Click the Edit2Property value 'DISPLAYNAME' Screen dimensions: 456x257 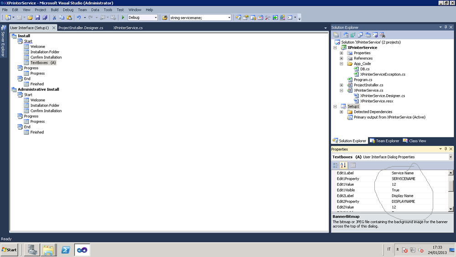404,201
